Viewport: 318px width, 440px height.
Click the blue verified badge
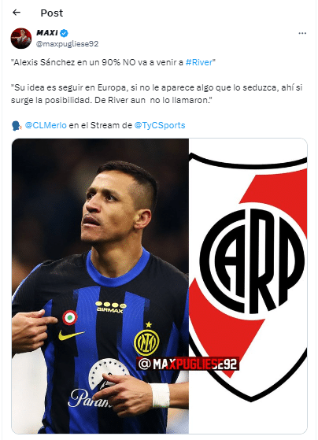tap(65, 33)
